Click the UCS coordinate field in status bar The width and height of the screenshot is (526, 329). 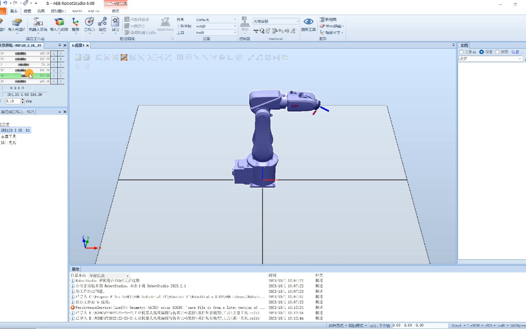pyautogui.click(x=420, y=325)
